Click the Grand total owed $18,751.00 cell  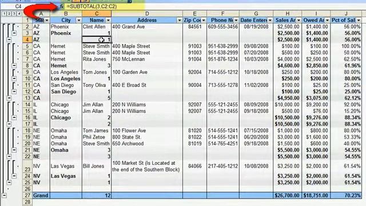tap(316, 195)
